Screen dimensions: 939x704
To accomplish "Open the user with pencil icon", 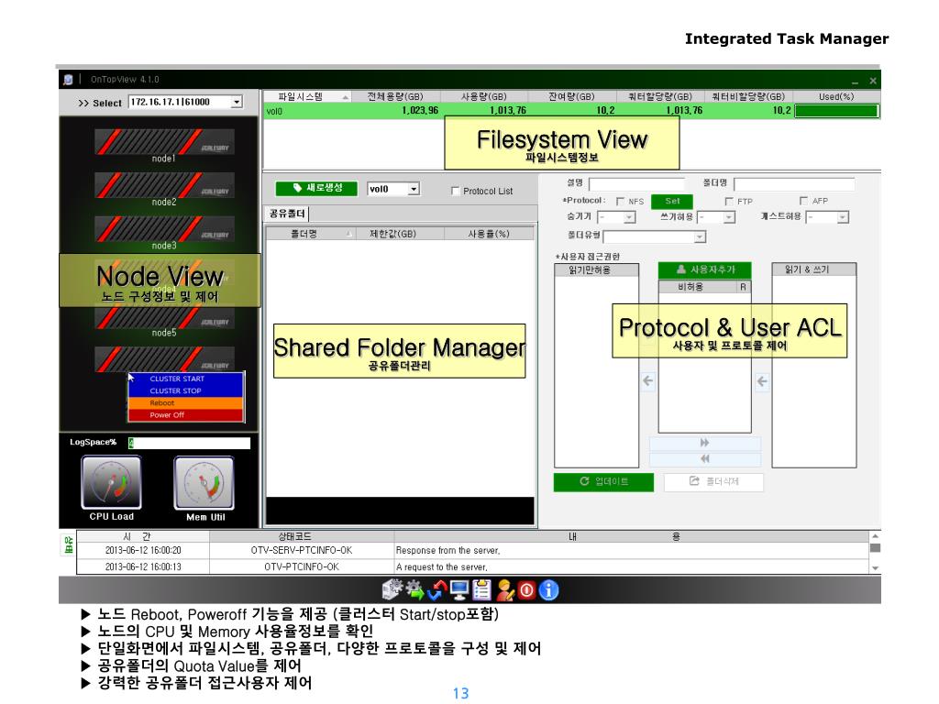I will click(x=504, y=590).
